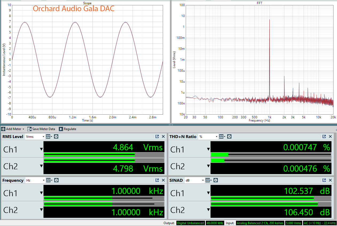Click the THD+N Ratio Ch1 bar graph
Screen dimensions: 337x226
pos(271,155)
